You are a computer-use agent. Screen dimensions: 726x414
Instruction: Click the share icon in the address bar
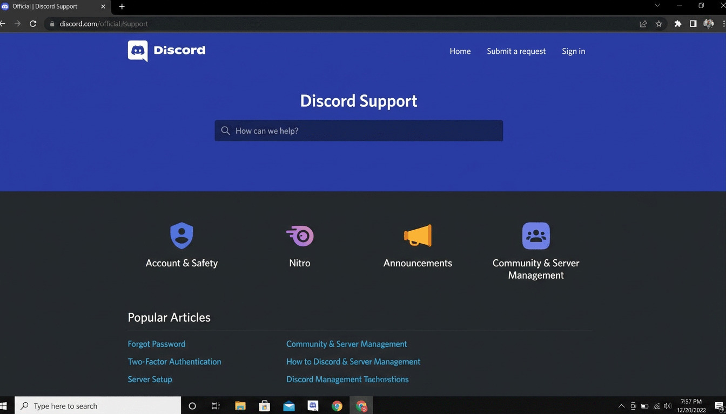pyautogui.click(x=643, y=24)
